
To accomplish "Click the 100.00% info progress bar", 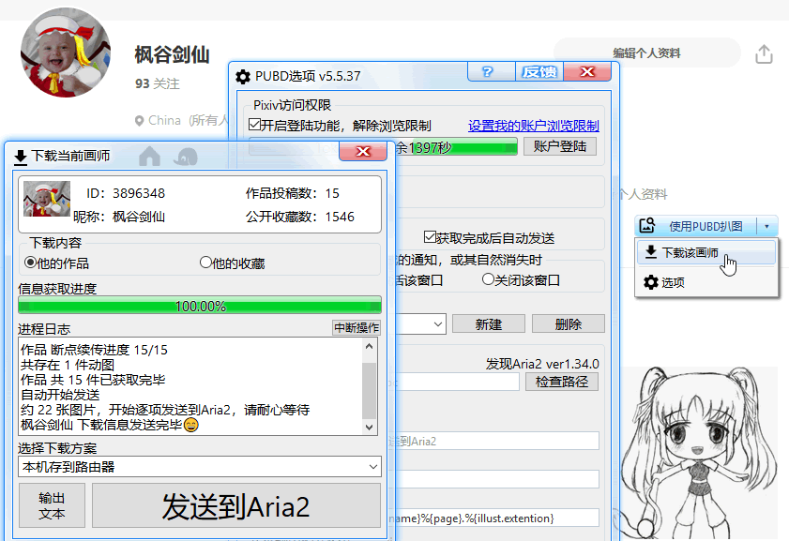I will click(x=199, y=306).
